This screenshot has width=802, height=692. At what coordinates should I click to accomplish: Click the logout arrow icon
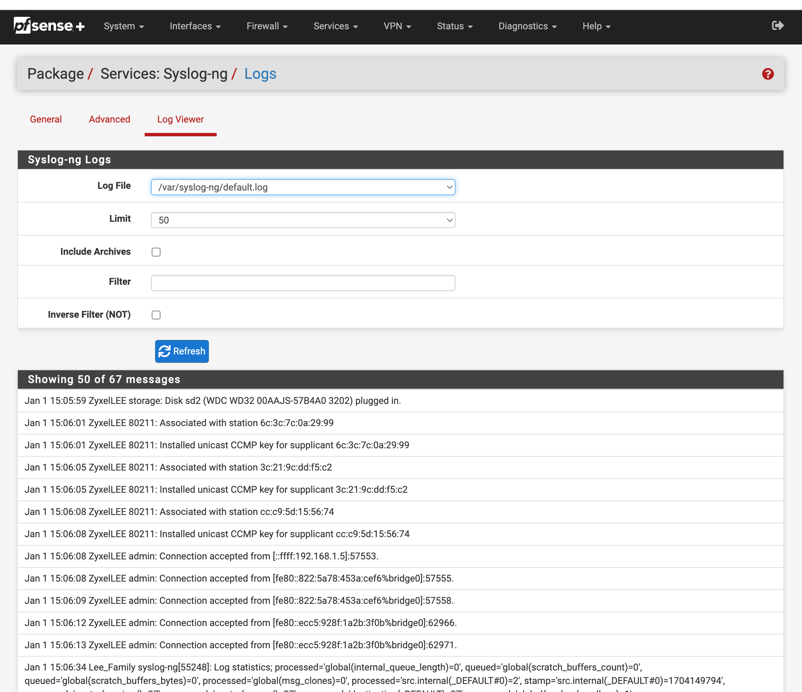click(x=777, y=26)
